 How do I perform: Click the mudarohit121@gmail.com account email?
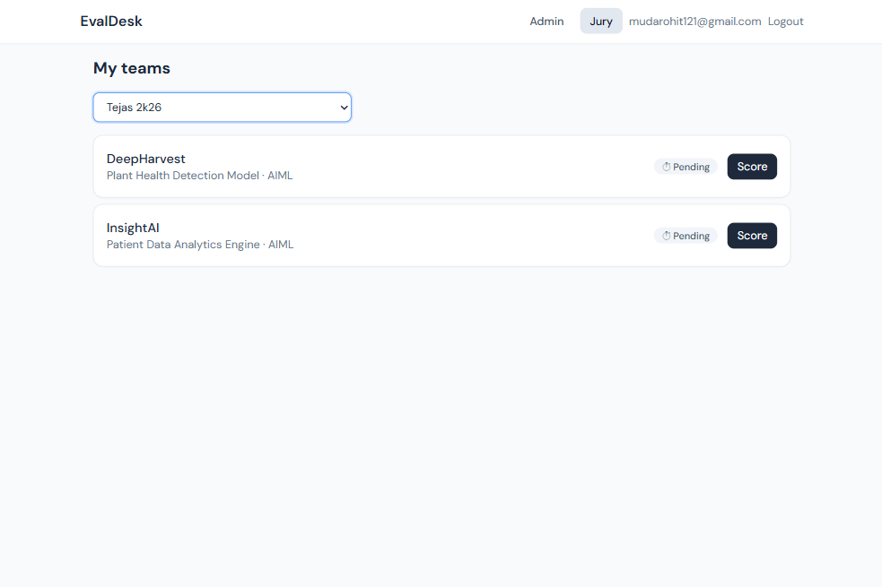[x=694, y=22]
